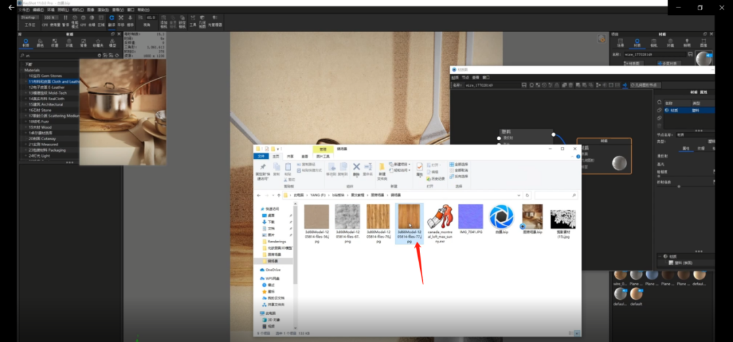The width and height of the screenshot is (733, 342).
Task: Collapse the Materials tree node
Action: click(x=22, y=70)
